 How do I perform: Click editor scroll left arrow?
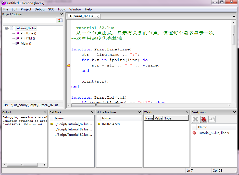pos(69,105)
